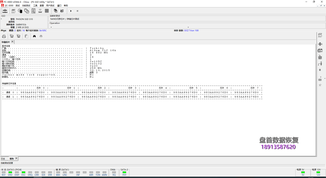Start the test with the play button
This screenshot has width=326, height=178.
[71, 11]
